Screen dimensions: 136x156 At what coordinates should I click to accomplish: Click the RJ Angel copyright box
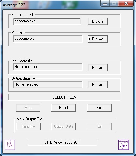62,142
